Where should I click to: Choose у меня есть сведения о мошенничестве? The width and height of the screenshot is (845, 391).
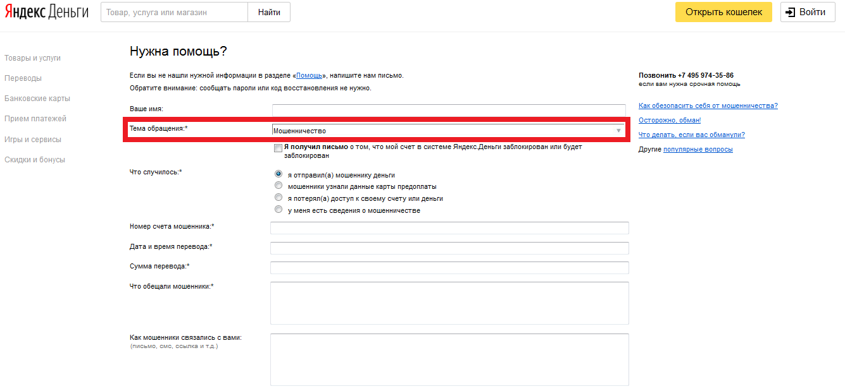(x=279, y=209)
